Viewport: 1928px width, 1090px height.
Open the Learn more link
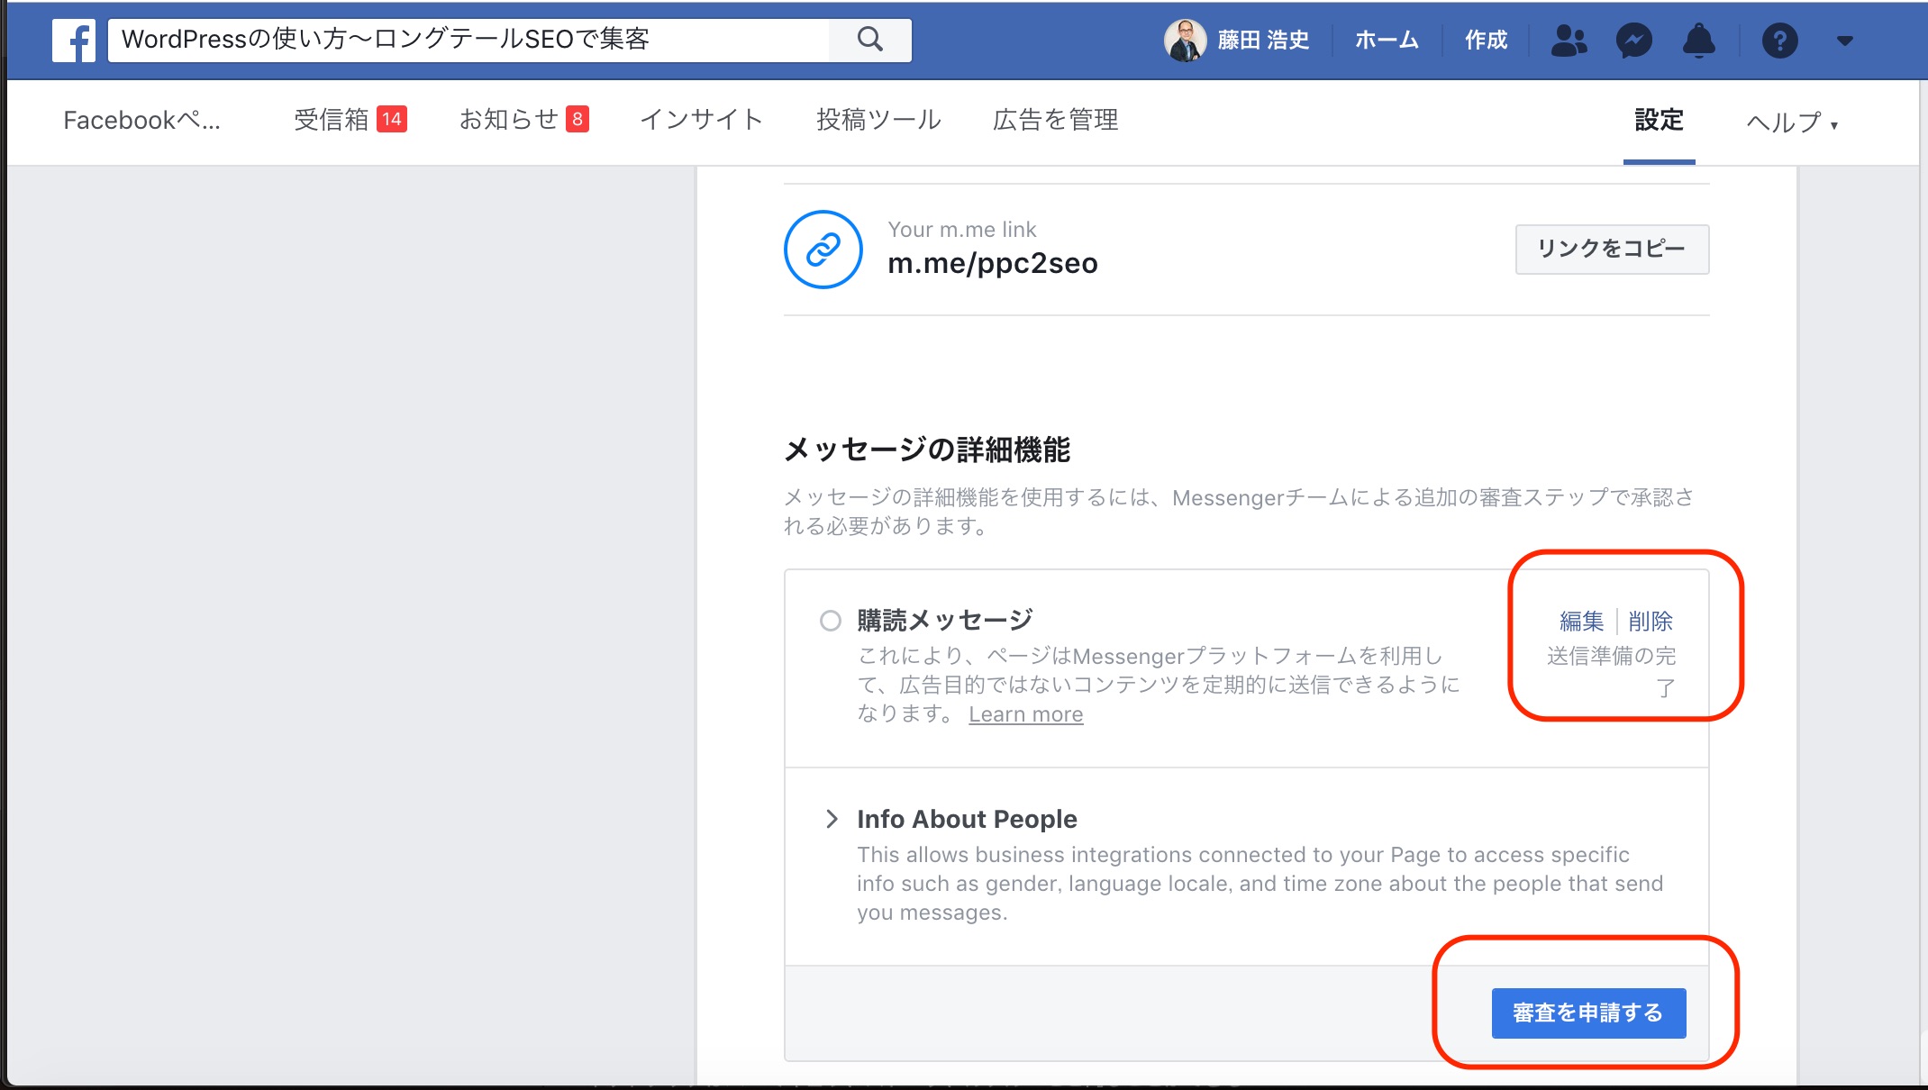pyautogui.click(x=1025, y=714)
